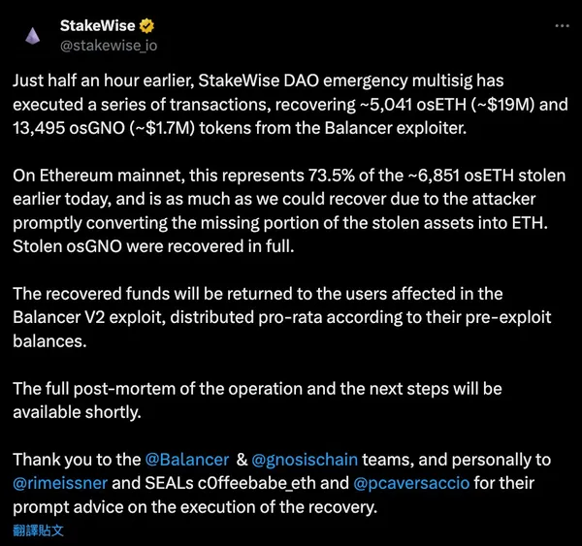Image resolution: width=582 pixels, height=546 pixels.
Task: Visit the @rimeissner profile mention
Action: 59,483
